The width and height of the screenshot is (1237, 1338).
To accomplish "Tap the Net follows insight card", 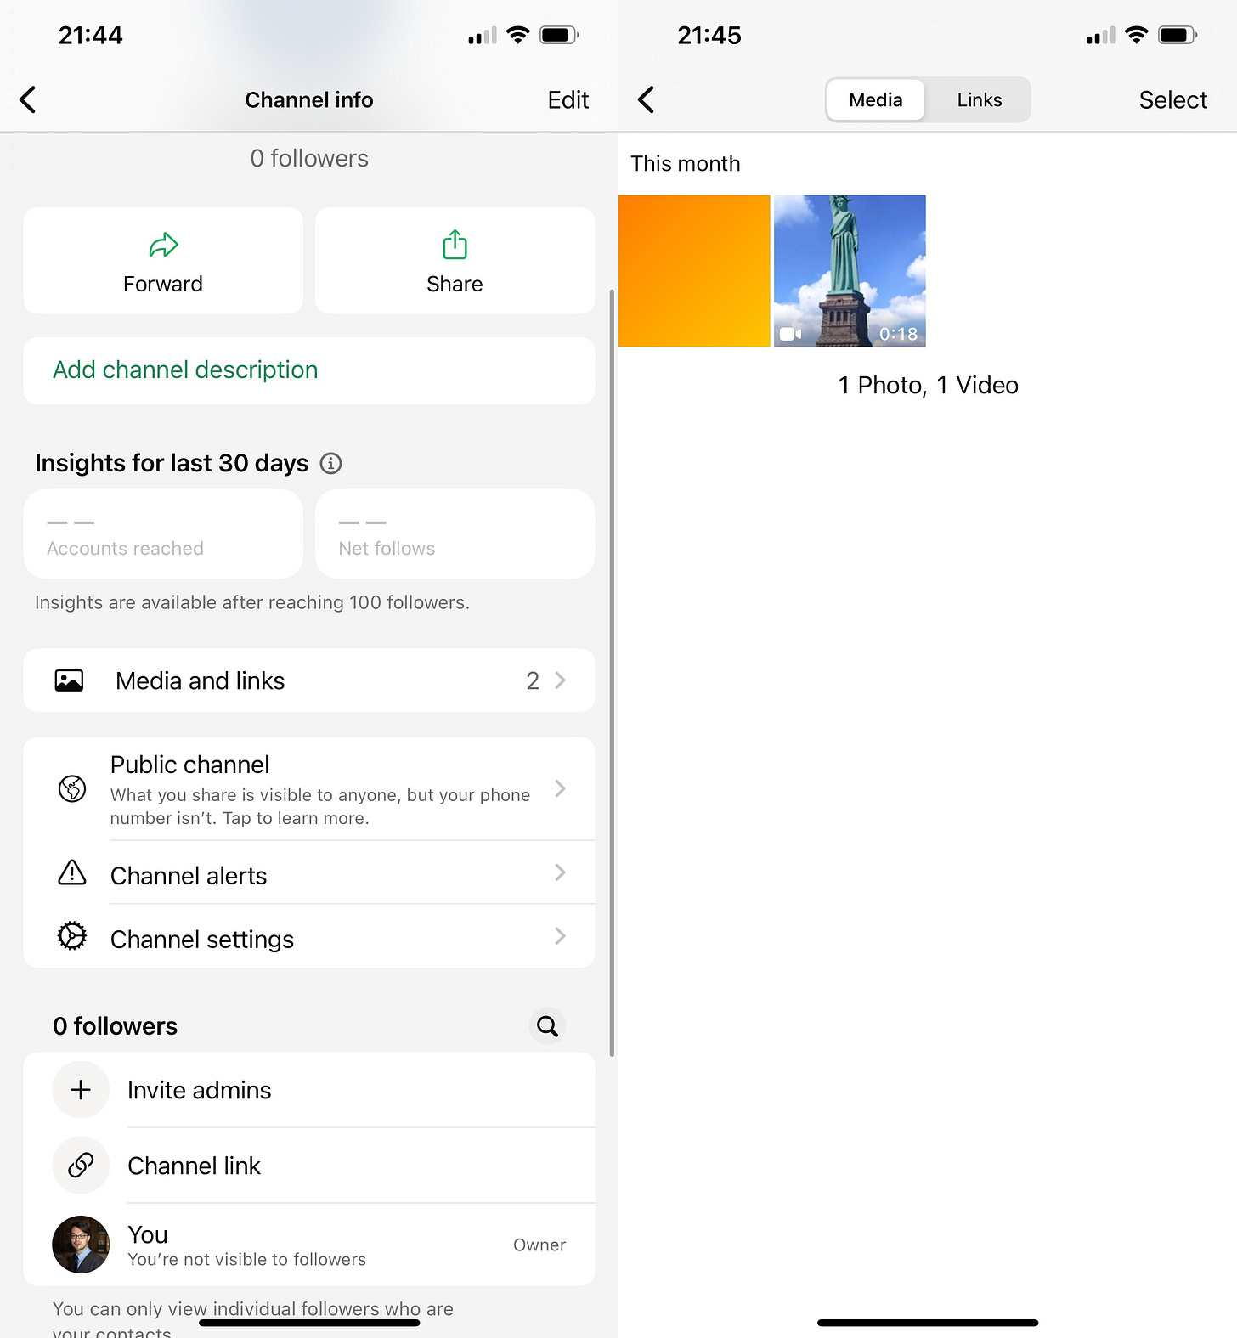I will (x=455, y=534).
